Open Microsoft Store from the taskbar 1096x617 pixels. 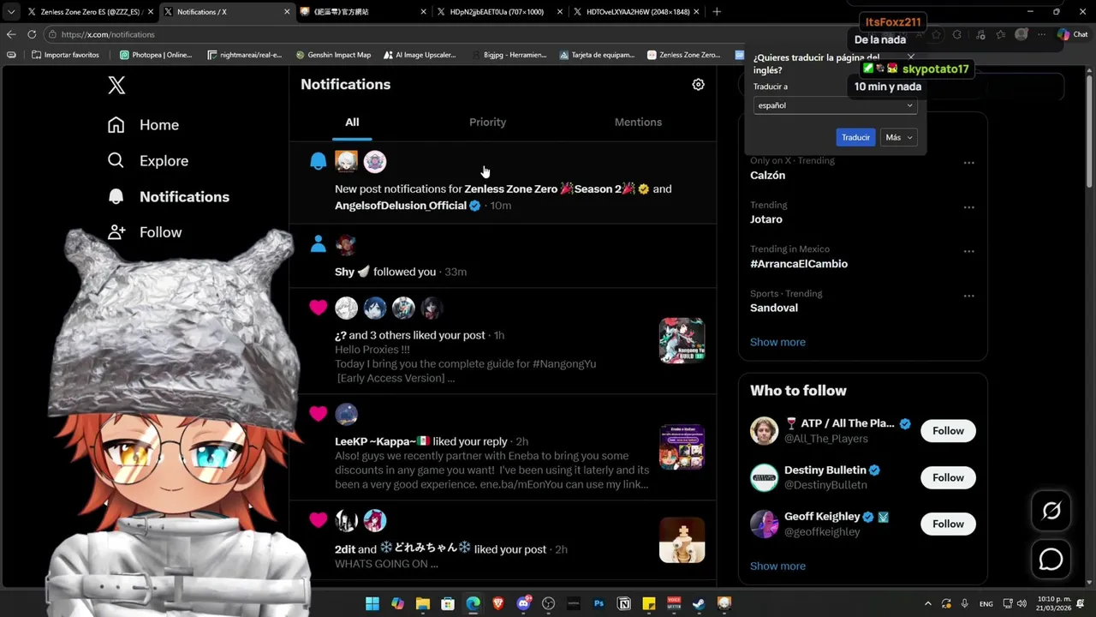pyautogui.click(x=448, y=603)
